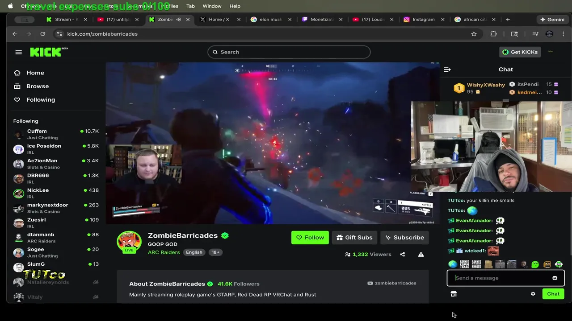This screenshot has height=321, width=572.
Task: Select the Banned From Texas emote
Action: click(x=464, y=264)
